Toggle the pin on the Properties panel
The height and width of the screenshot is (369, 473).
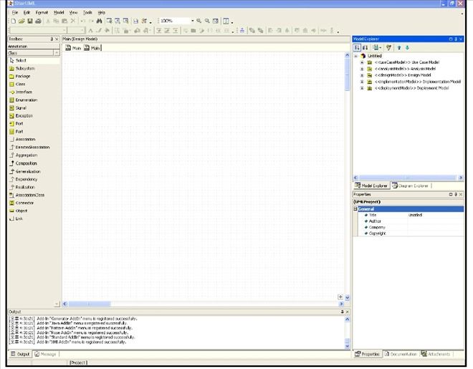tap(456, 194)
